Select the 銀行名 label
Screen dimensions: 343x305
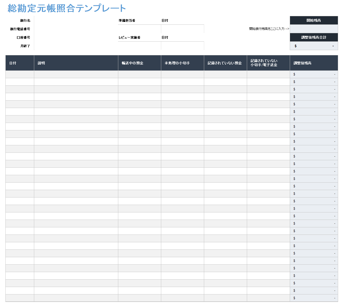(x=25, y=21)
